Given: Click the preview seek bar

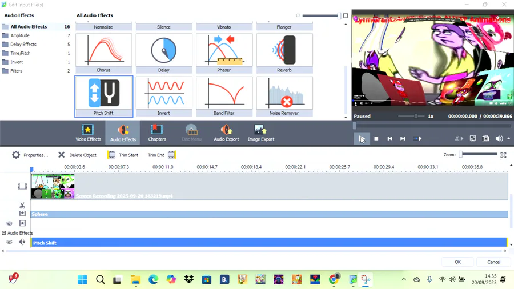Looking at the screenshot, I should point(433,126).
